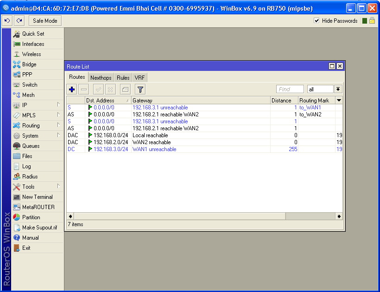
Task: Open the Log viewer
Action: coord(38,166)
